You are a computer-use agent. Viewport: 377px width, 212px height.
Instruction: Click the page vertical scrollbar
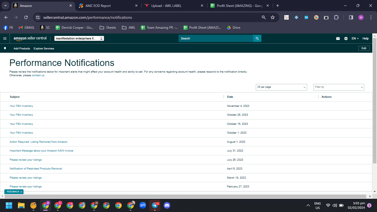[x=375, y=101]
